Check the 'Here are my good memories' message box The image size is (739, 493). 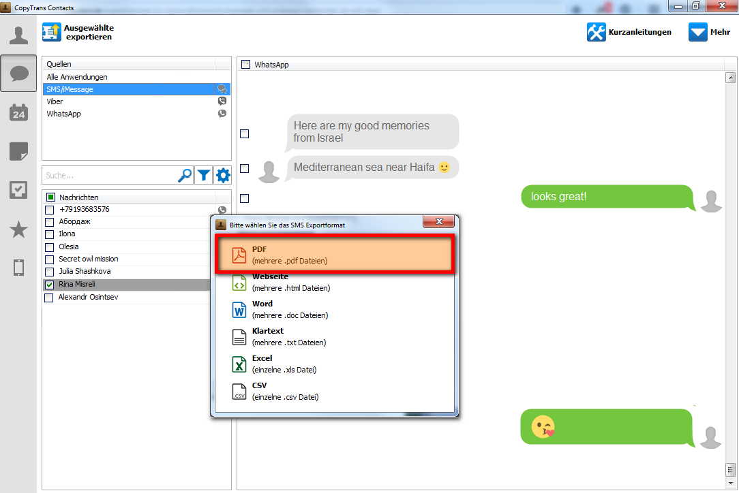click(244, 133)
